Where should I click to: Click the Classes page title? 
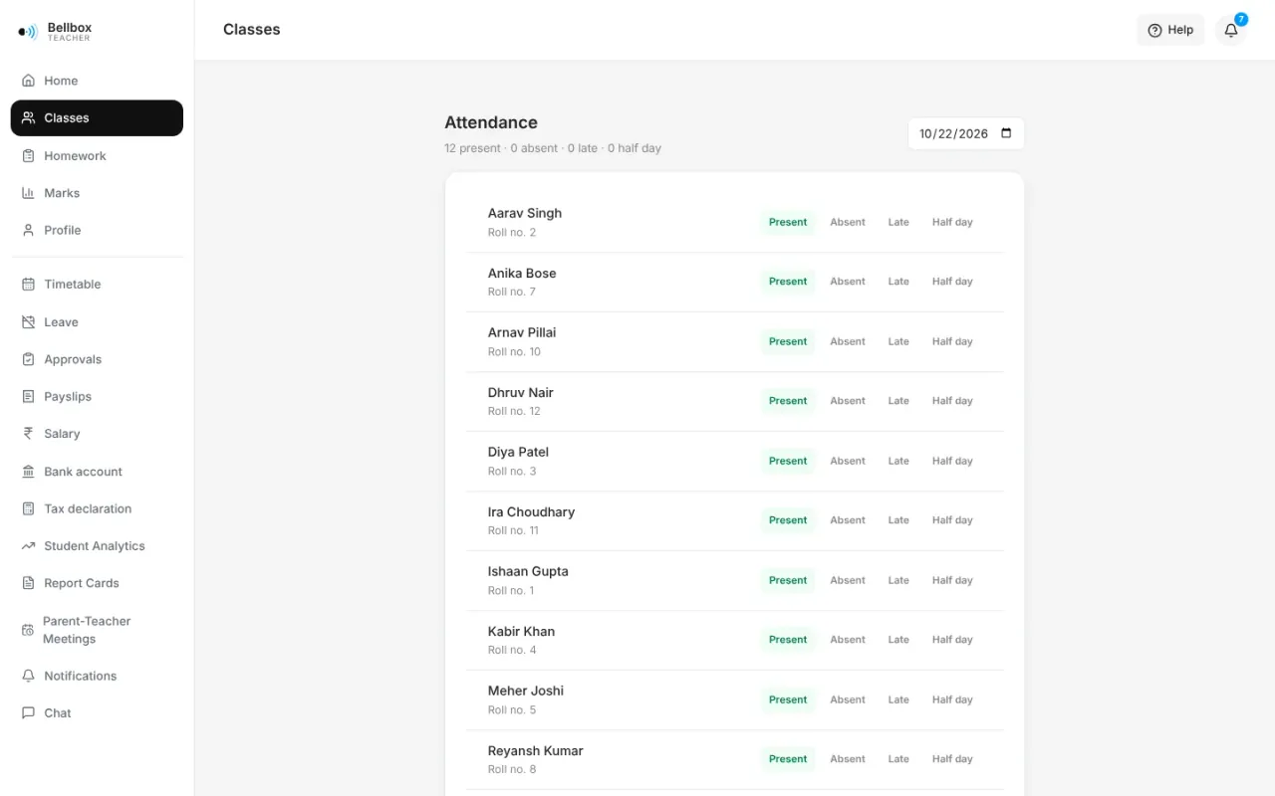pos(252,30)
